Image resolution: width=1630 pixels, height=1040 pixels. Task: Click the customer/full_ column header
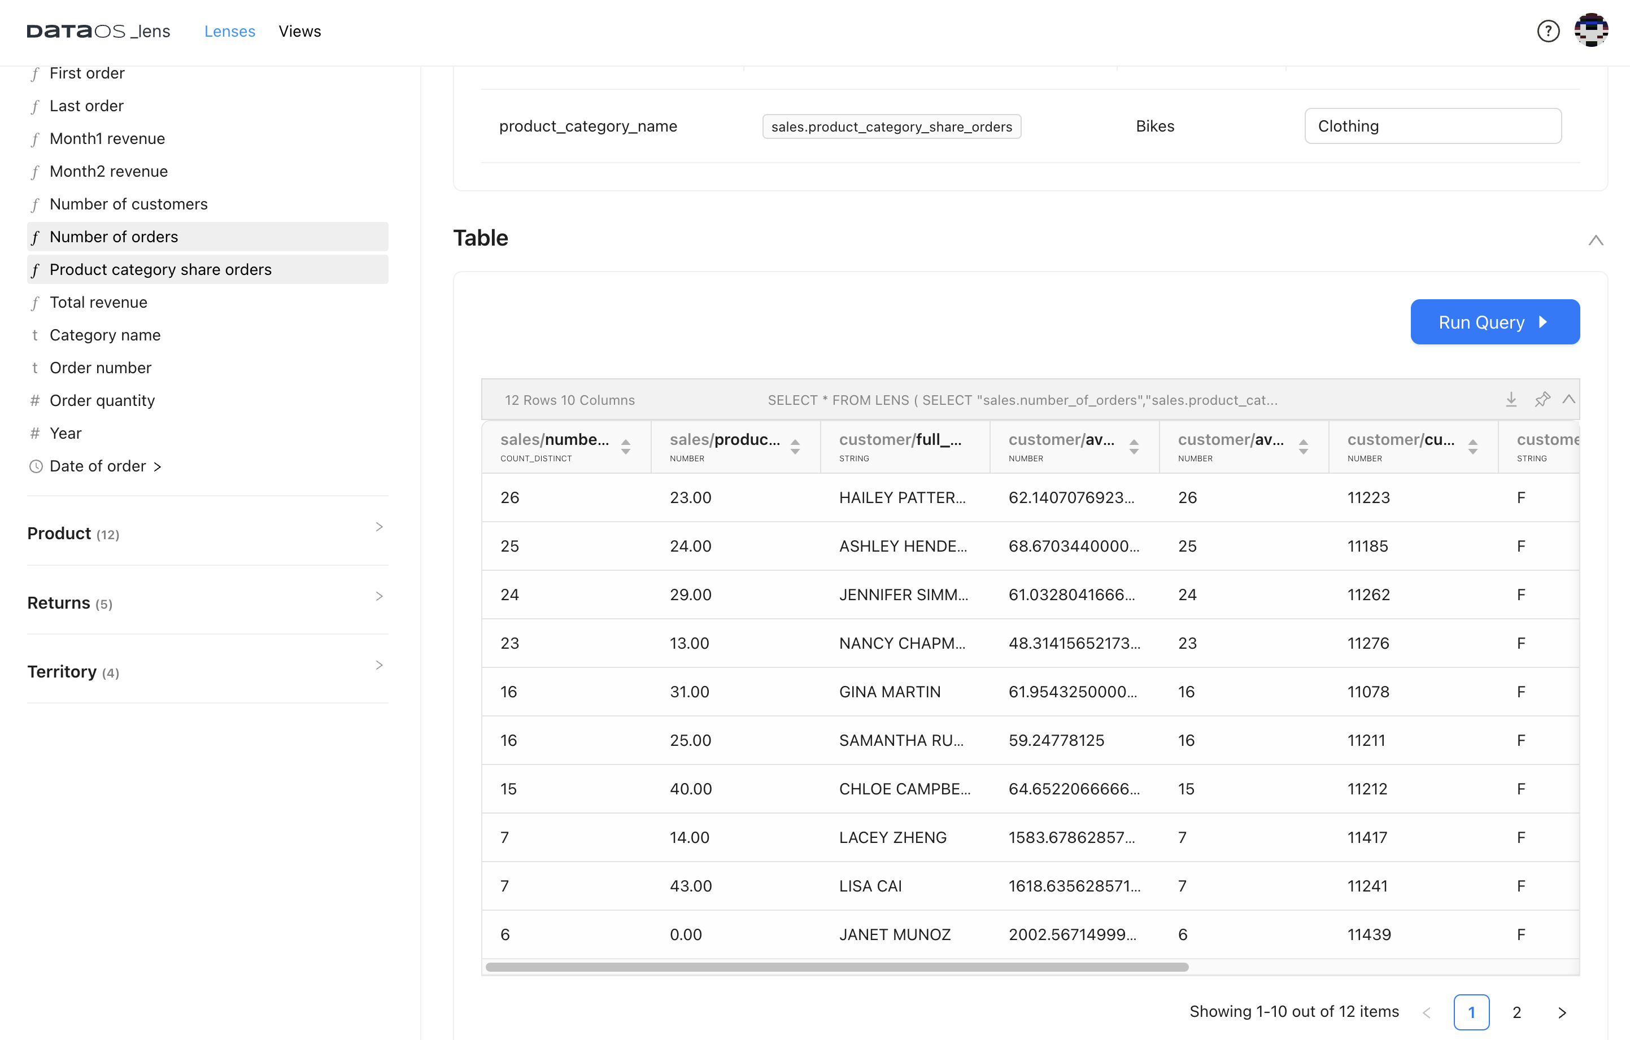pyautogui.click(x=905, y=447)
